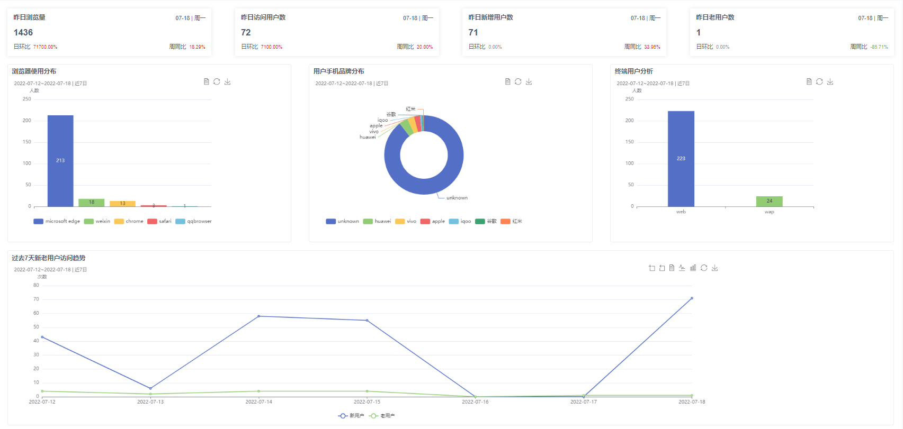Toggle microsoft edge series in browser legend

(57, 221)
